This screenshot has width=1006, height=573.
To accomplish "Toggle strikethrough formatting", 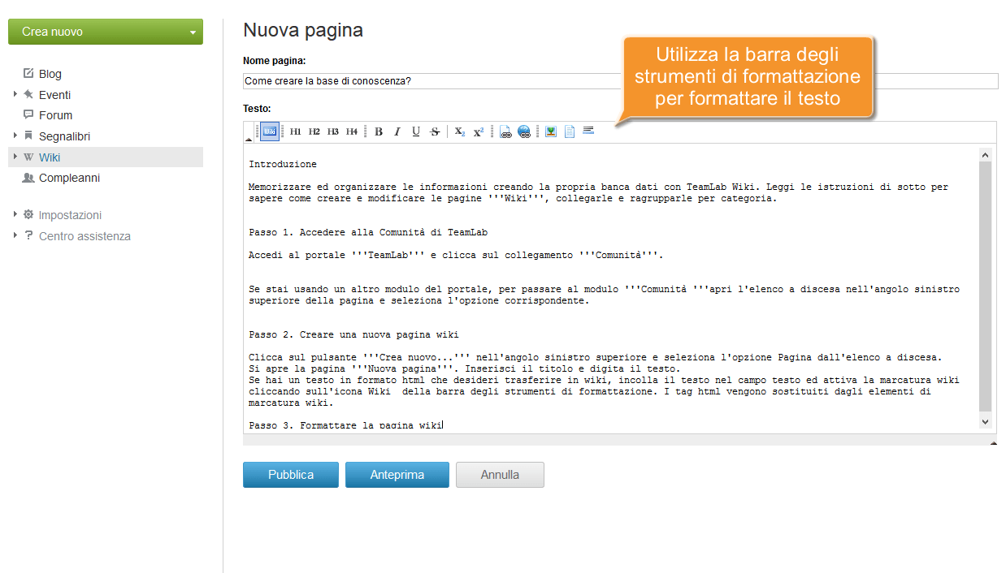I will click(x=435, y=131).
